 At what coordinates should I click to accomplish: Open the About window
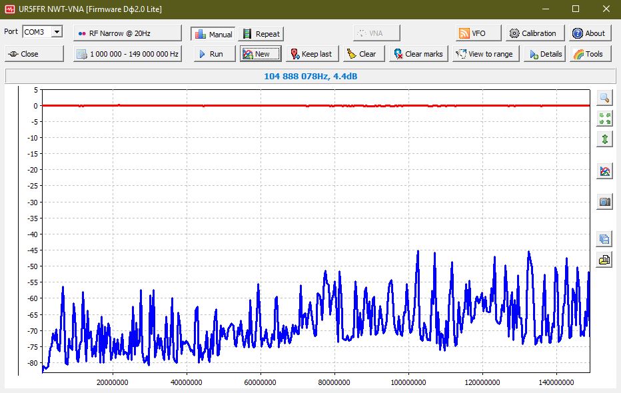(587, 33)
